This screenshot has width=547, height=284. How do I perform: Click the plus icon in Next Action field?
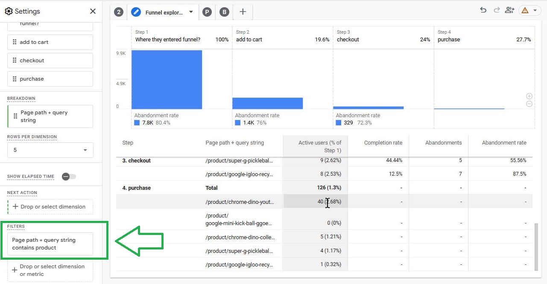[x=15, y=207]
